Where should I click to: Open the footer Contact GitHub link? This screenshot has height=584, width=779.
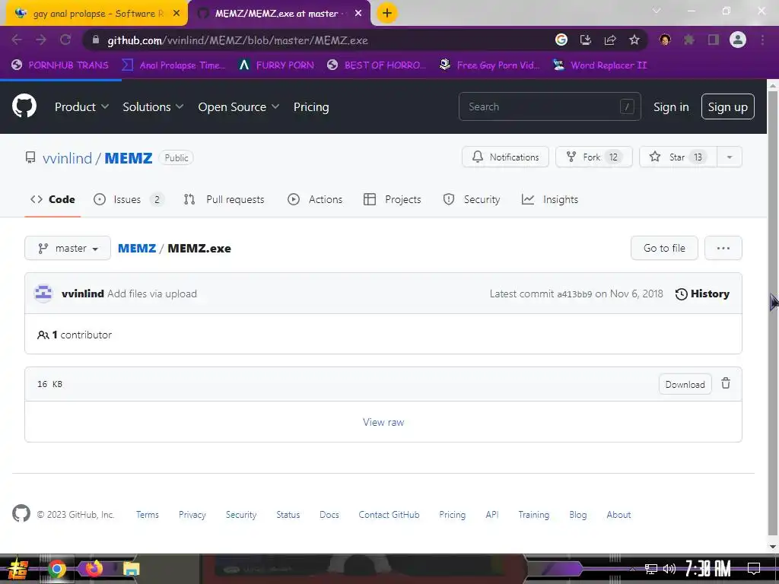pos(389,515)
